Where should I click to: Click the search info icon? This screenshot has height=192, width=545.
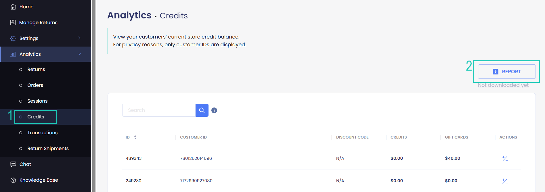(x=214, y=110)
